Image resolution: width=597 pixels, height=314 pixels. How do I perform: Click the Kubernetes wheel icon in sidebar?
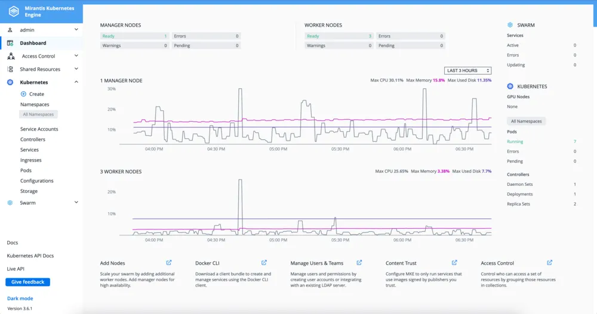click(x=10, y=82)
